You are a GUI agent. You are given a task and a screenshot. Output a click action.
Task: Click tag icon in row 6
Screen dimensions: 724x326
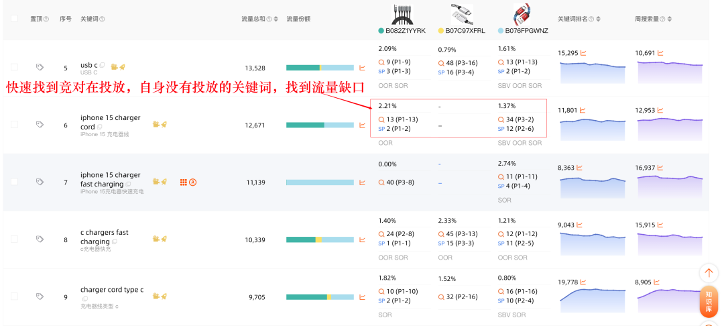(40, 125)
